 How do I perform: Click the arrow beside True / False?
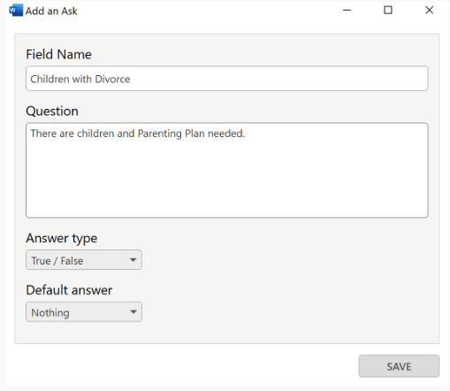133,260
